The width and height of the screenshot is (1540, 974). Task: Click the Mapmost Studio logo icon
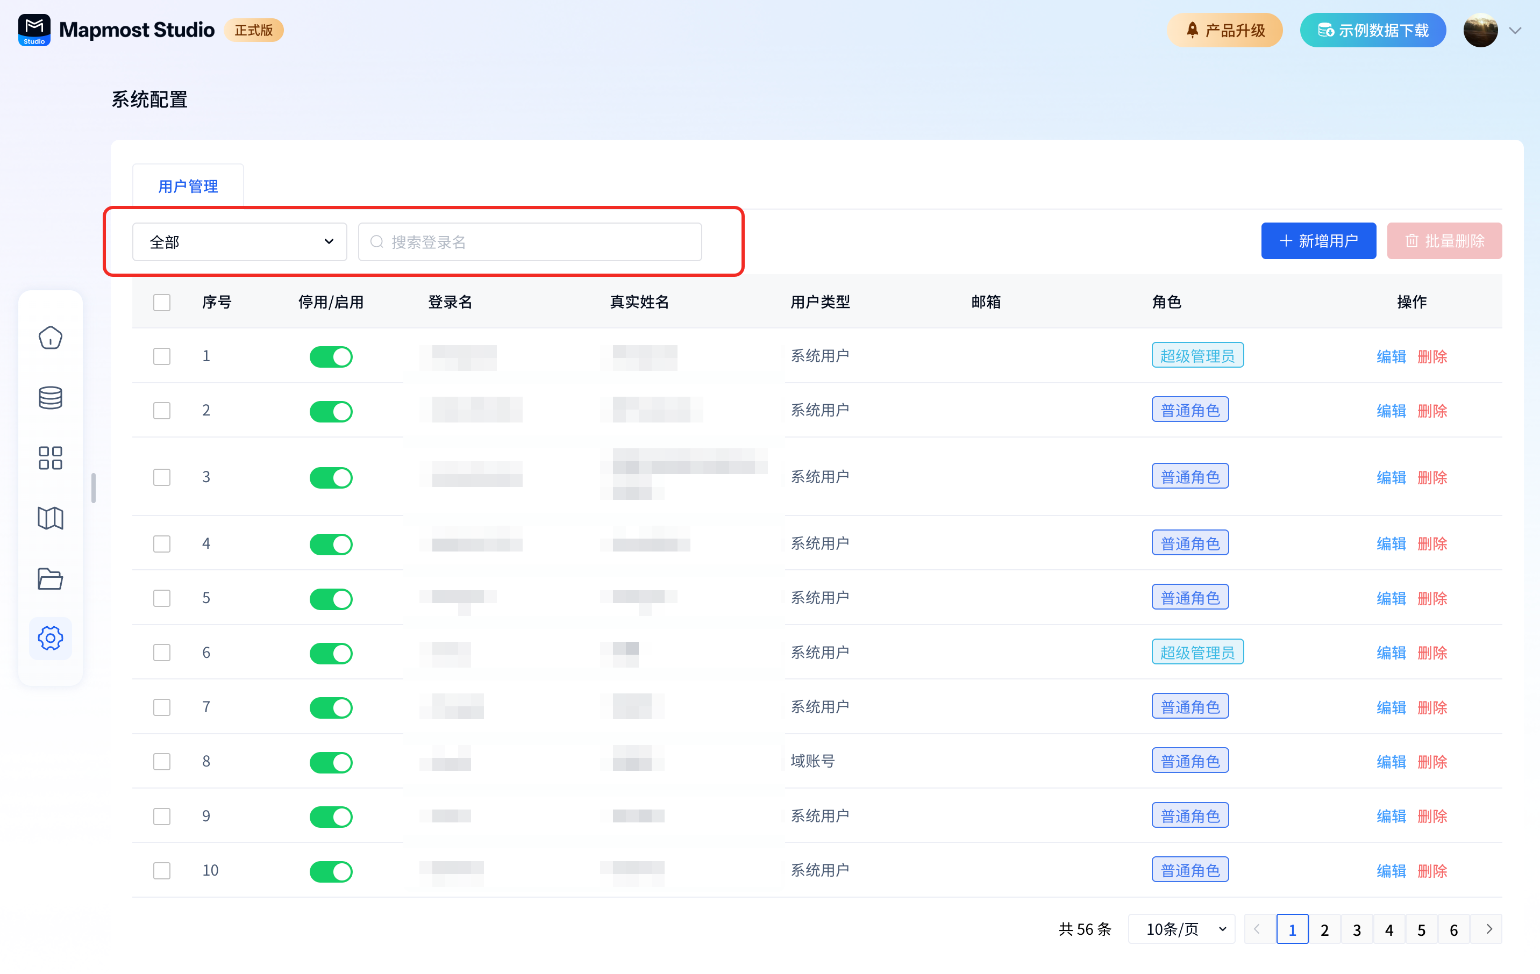click(x=34, y=30)
